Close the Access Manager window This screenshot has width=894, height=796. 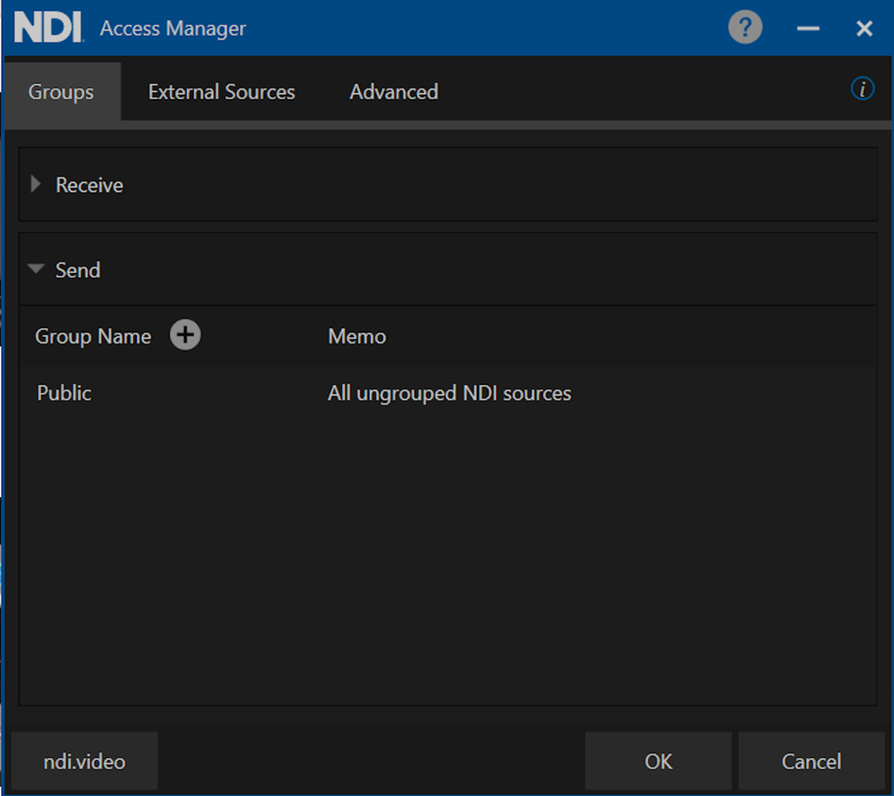pos(865,29)
